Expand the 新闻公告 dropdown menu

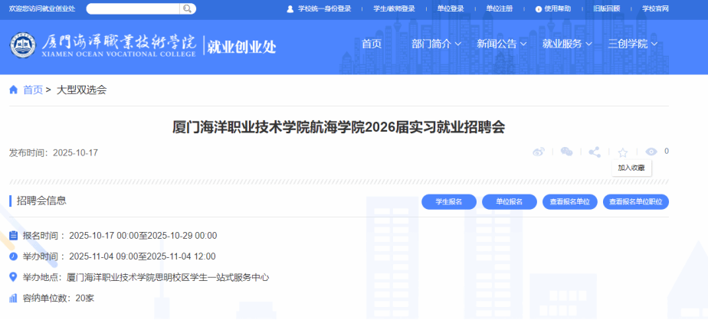point(501,44)
